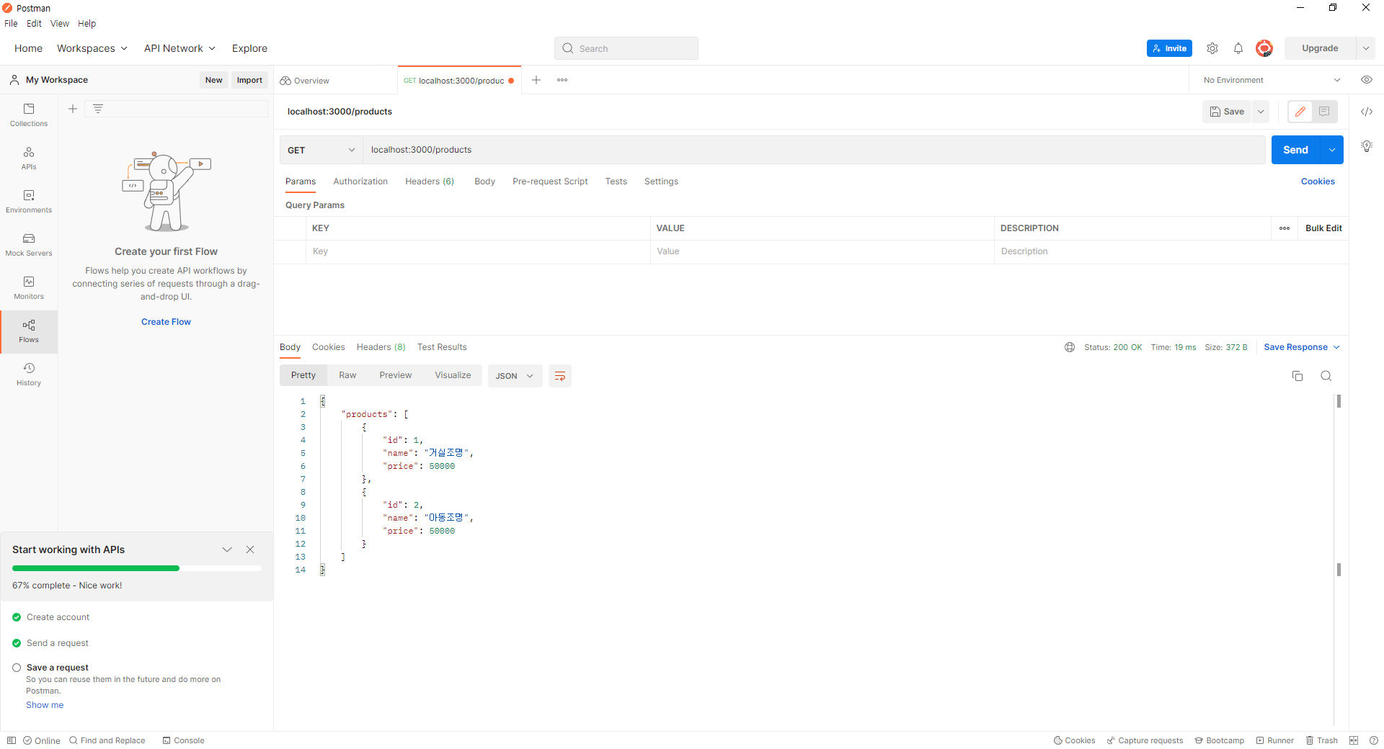
Task: Open the JSON format dropdown
Action: pyautogui.click(x=515, y=376)
